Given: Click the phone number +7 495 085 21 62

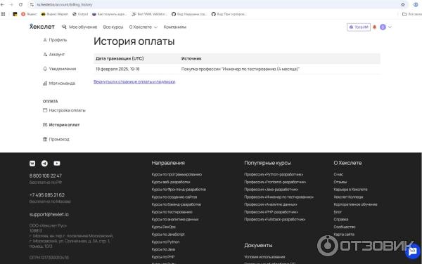Looking at the screenshot, I should click(x=47, y=195).
